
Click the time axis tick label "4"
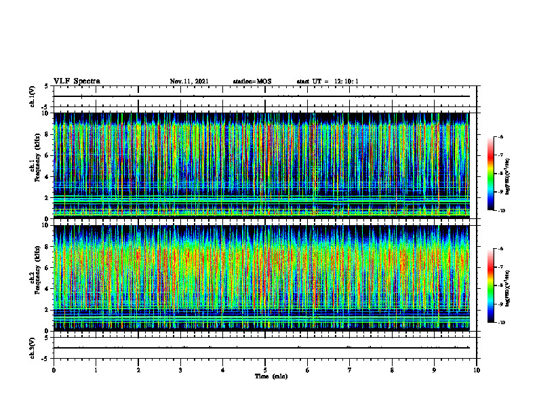223,370
